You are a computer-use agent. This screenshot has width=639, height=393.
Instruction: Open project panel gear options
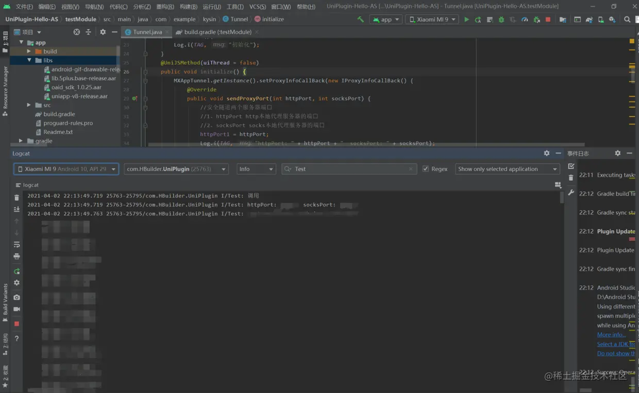tap(103, 32)
